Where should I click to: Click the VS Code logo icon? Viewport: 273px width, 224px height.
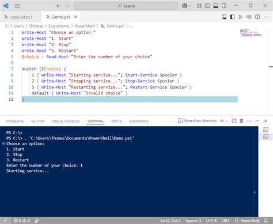6,6
